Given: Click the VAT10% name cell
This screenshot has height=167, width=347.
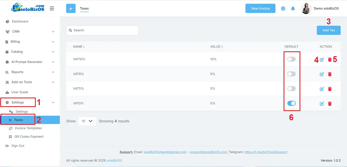Looking at the screenshot, I should (79, 59).
